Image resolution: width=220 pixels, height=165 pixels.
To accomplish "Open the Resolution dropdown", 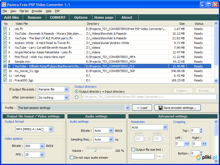I will click(x=165, y=127).
